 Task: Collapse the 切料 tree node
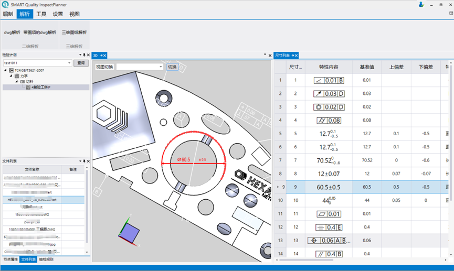16,82
